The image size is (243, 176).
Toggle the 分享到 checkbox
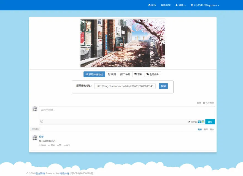tap(189, 122)
